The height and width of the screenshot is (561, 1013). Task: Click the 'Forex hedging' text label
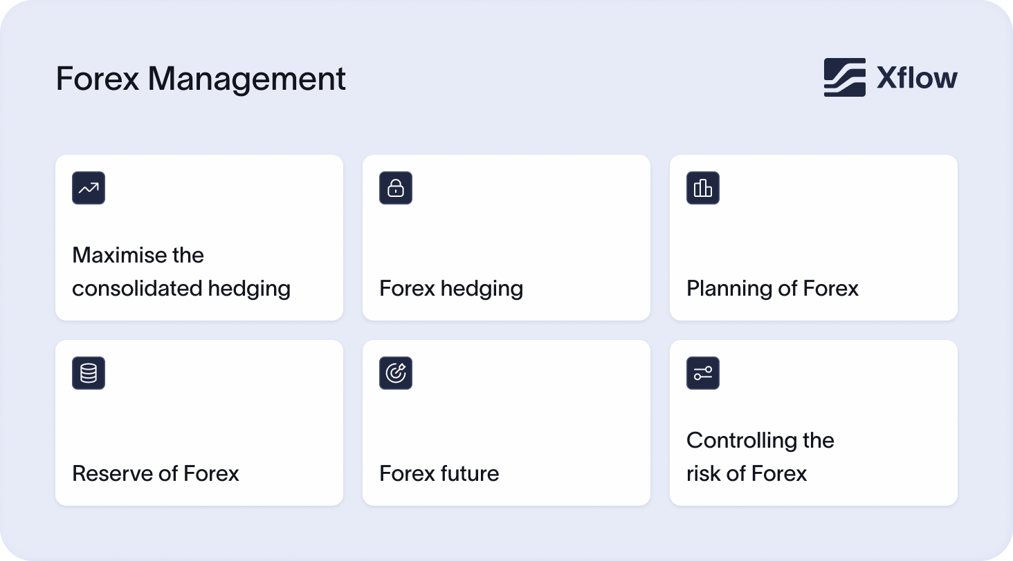(451, 288)
